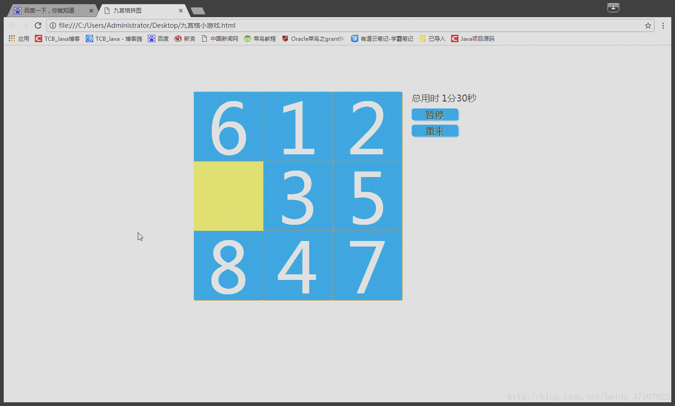675x406 pixels.
Task: Open the 新浪 bookmark
Action: coord(185,38)
